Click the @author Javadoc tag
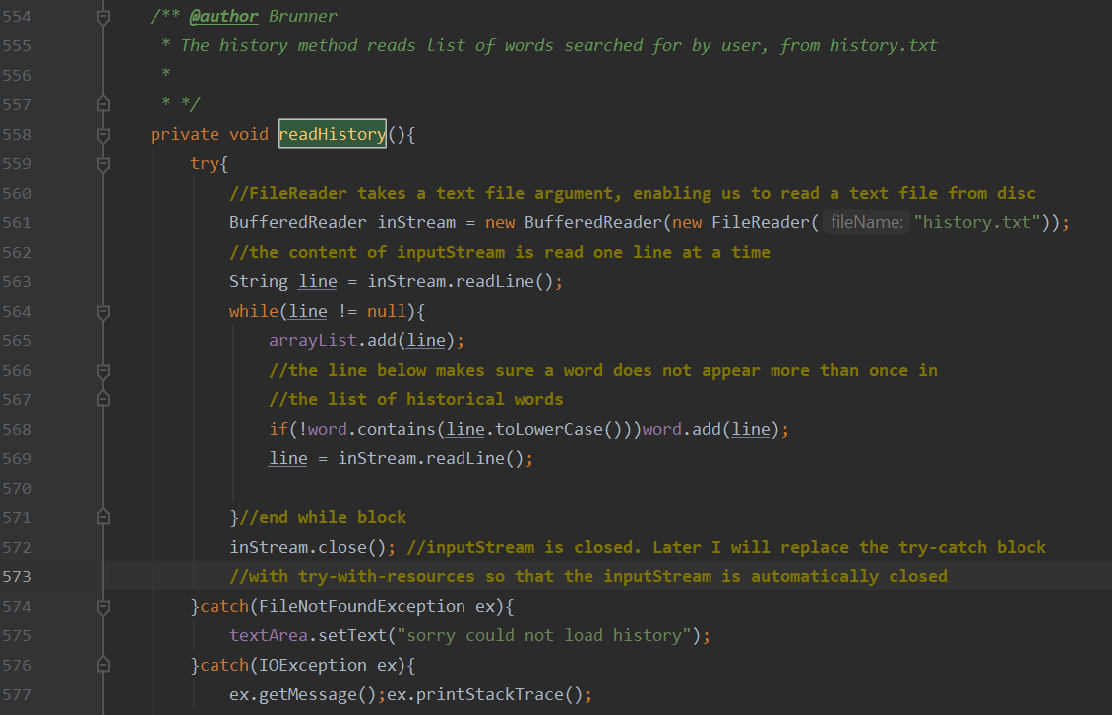The height and width of the screenshot is (715, 1112). pos(224,17)
